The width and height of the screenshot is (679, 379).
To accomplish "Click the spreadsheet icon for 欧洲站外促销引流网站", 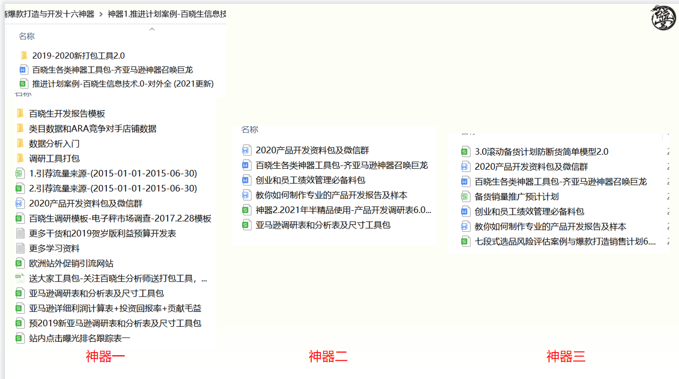I will (x=20, y=264).
